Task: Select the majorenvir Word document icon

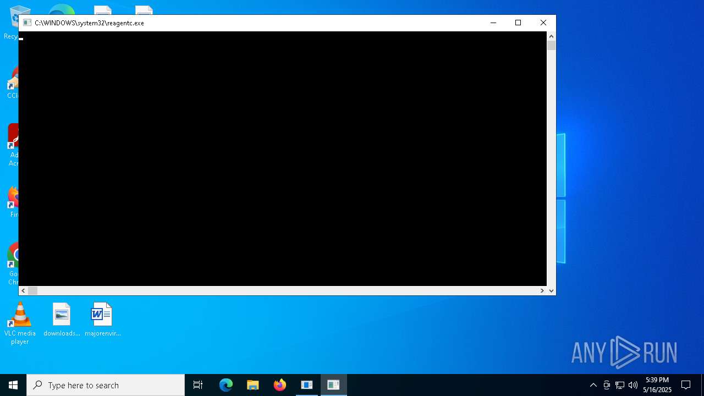Action: [102, 320]
